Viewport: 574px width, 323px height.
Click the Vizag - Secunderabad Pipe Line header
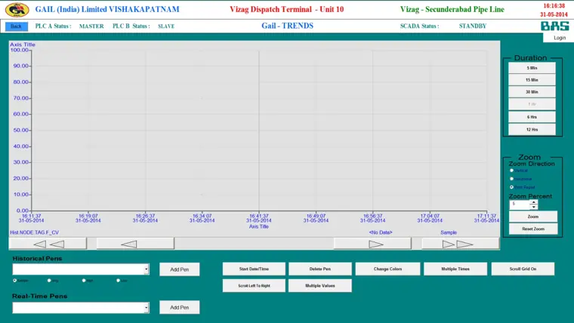452,9
